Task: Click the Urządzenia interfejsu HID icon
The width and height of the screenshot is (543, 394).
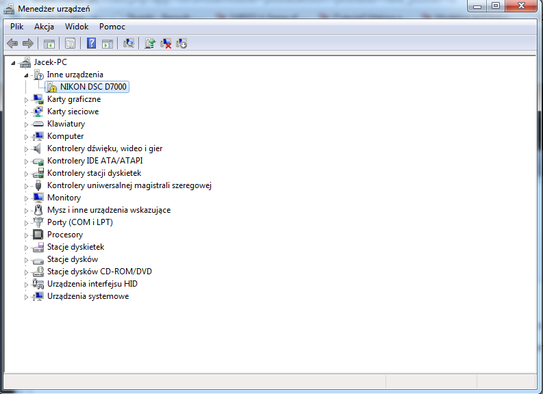Action: 38,284
